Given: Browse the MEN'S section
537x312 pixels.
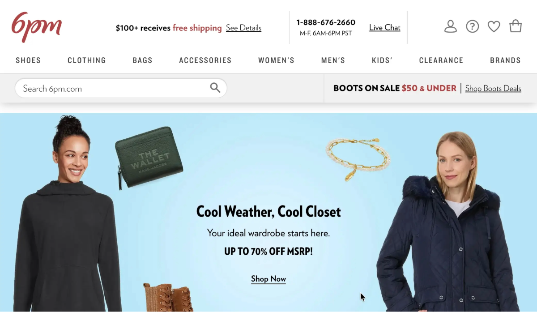Looking at the screenshot, I should (x=333, y=60).
